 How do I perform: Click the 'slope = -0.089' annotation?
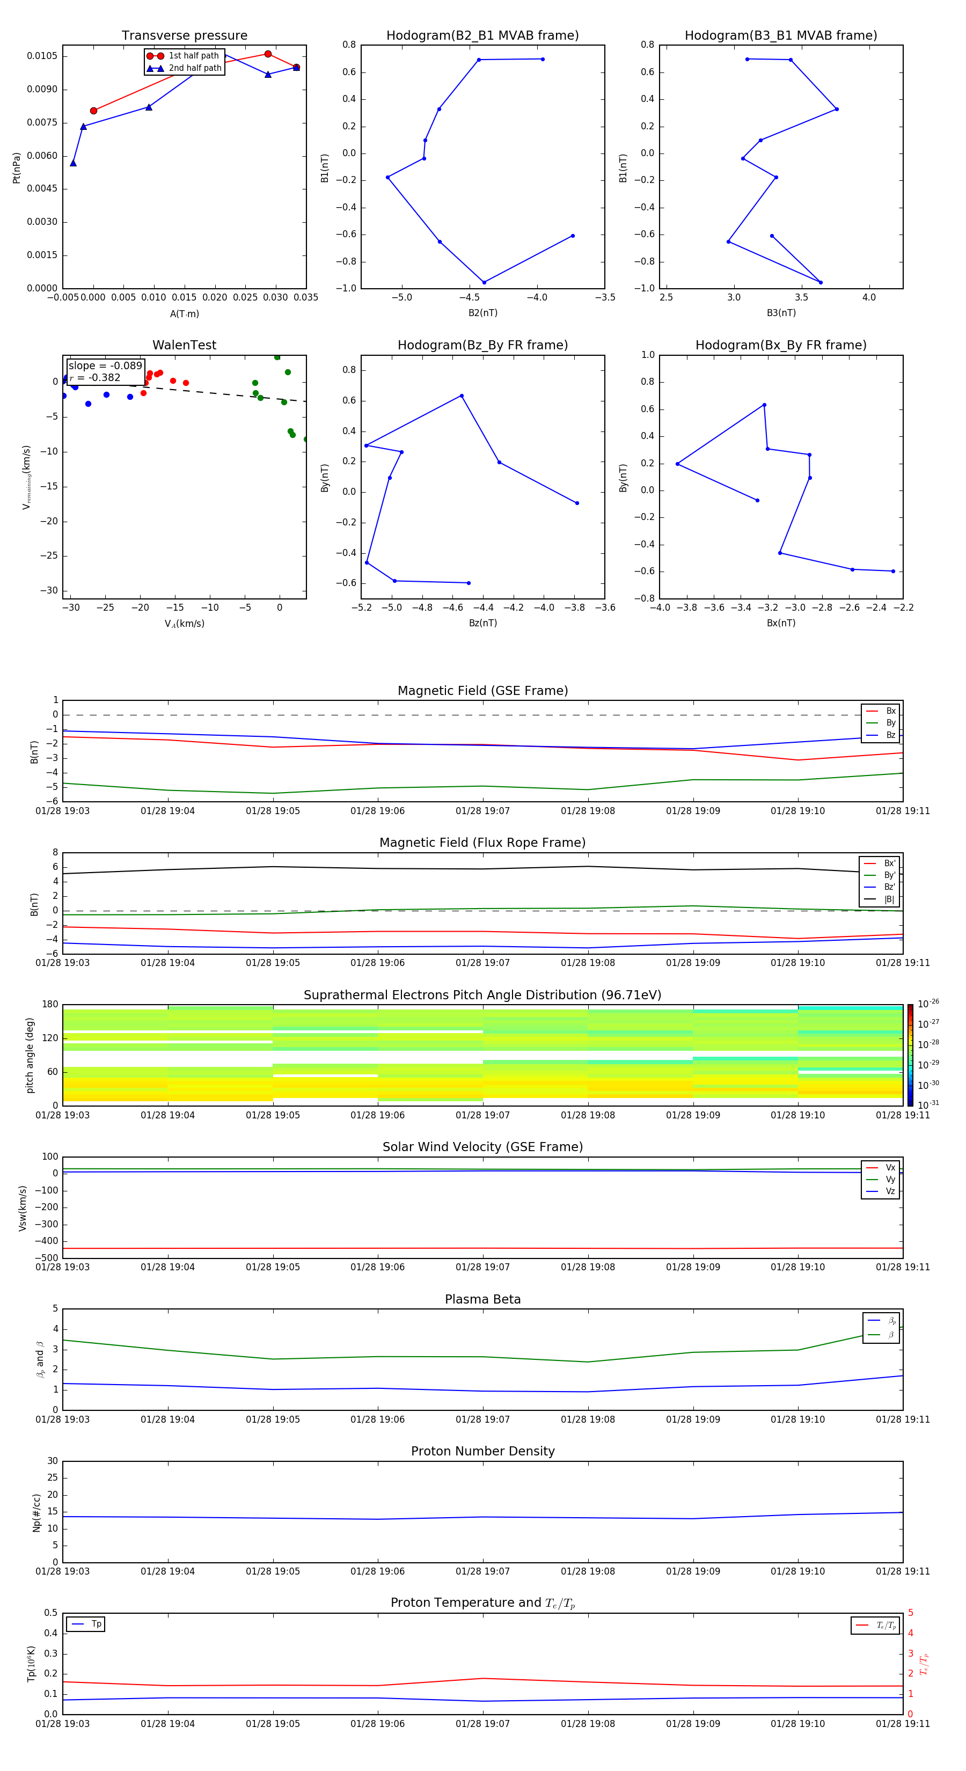pos(105,366)
